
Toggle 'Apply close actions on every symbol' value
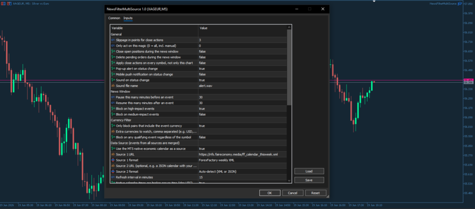(x=242, y=63)
